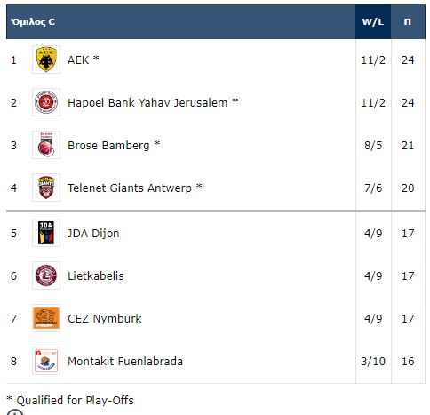
Task: Sort by the Π points column header
Action: coord(408,21)
